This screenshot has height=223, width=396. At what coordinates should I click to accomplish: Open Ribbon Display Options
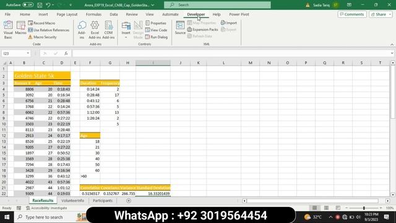pyautogui.click(x=349, y=5)
